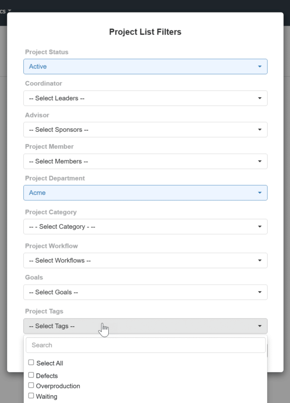The width and height of the screenshot is (290, 403).
Task: Click the caret arrow on Project Department
Action: tap(260, 193)
